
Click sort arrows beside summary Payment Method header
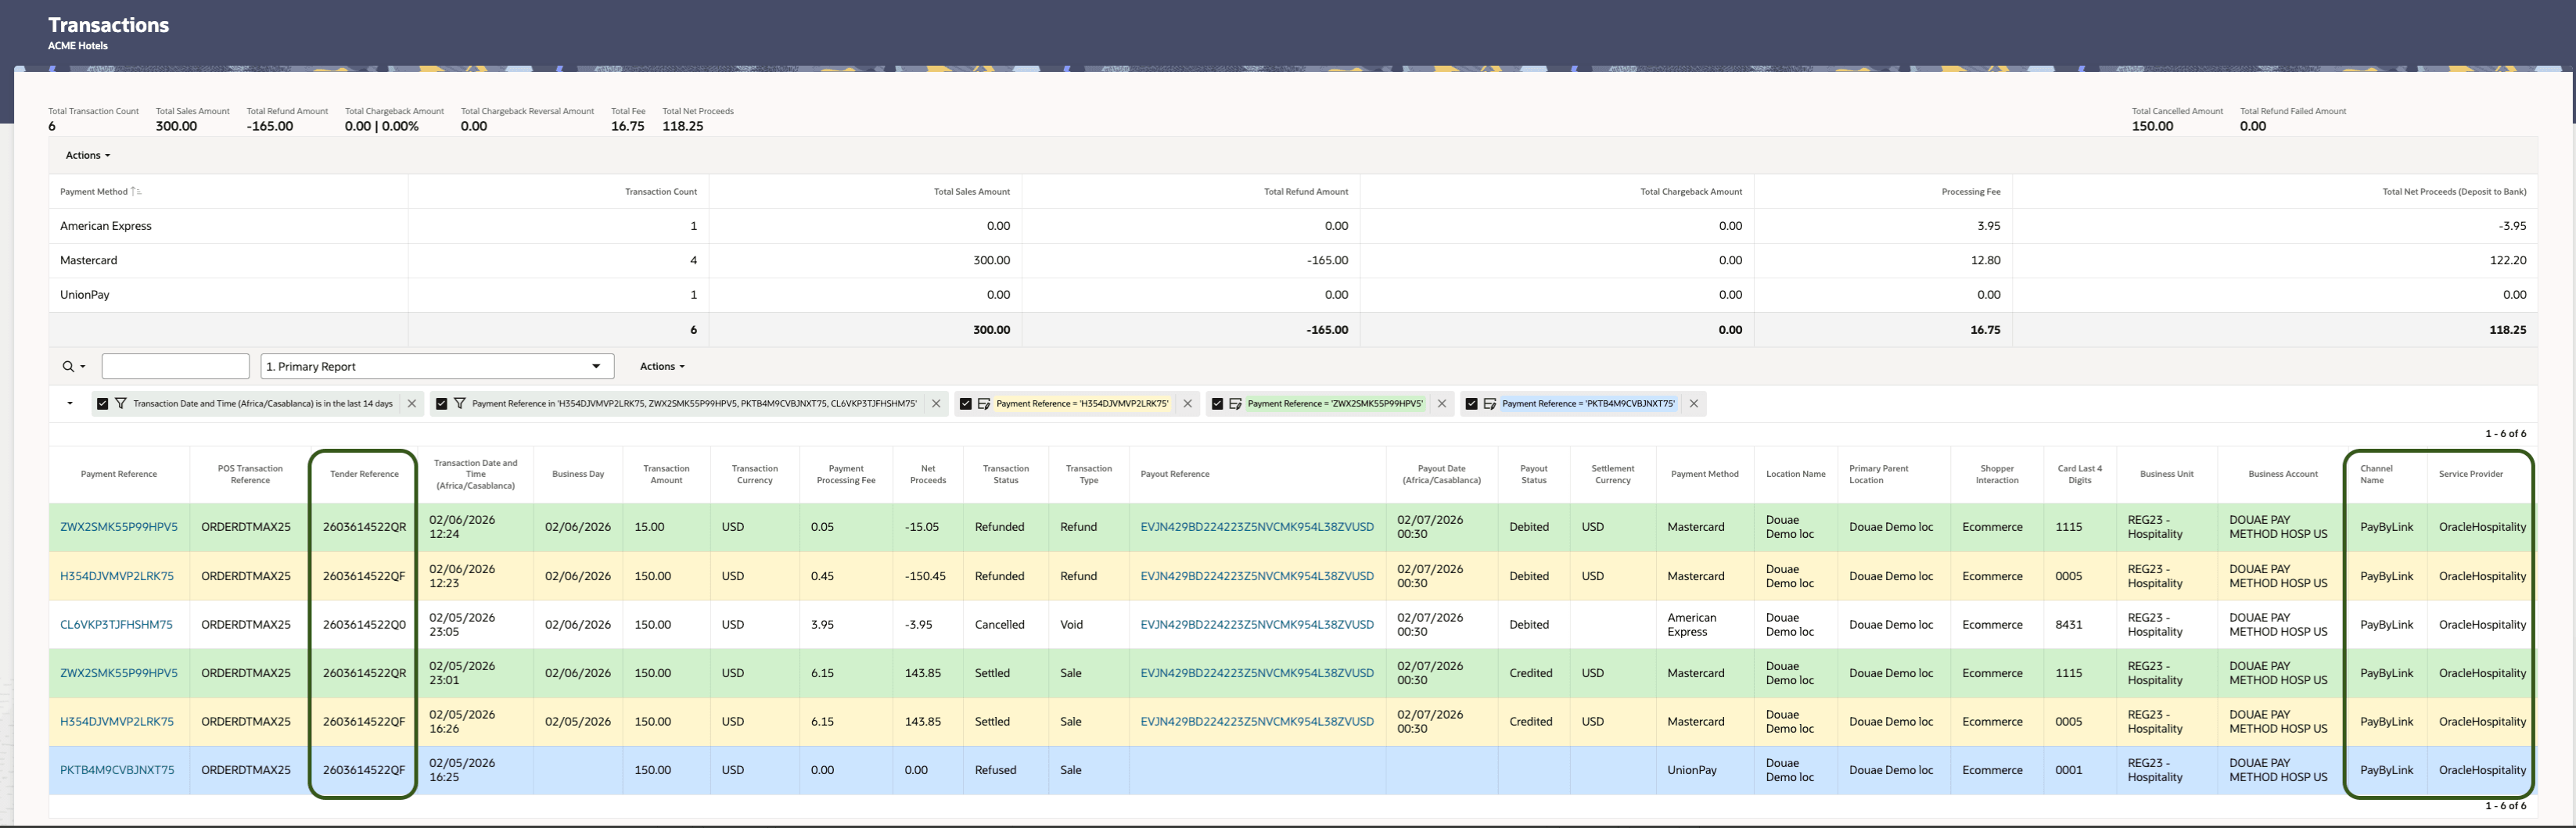pyautogui.click(x=136, y=192)
